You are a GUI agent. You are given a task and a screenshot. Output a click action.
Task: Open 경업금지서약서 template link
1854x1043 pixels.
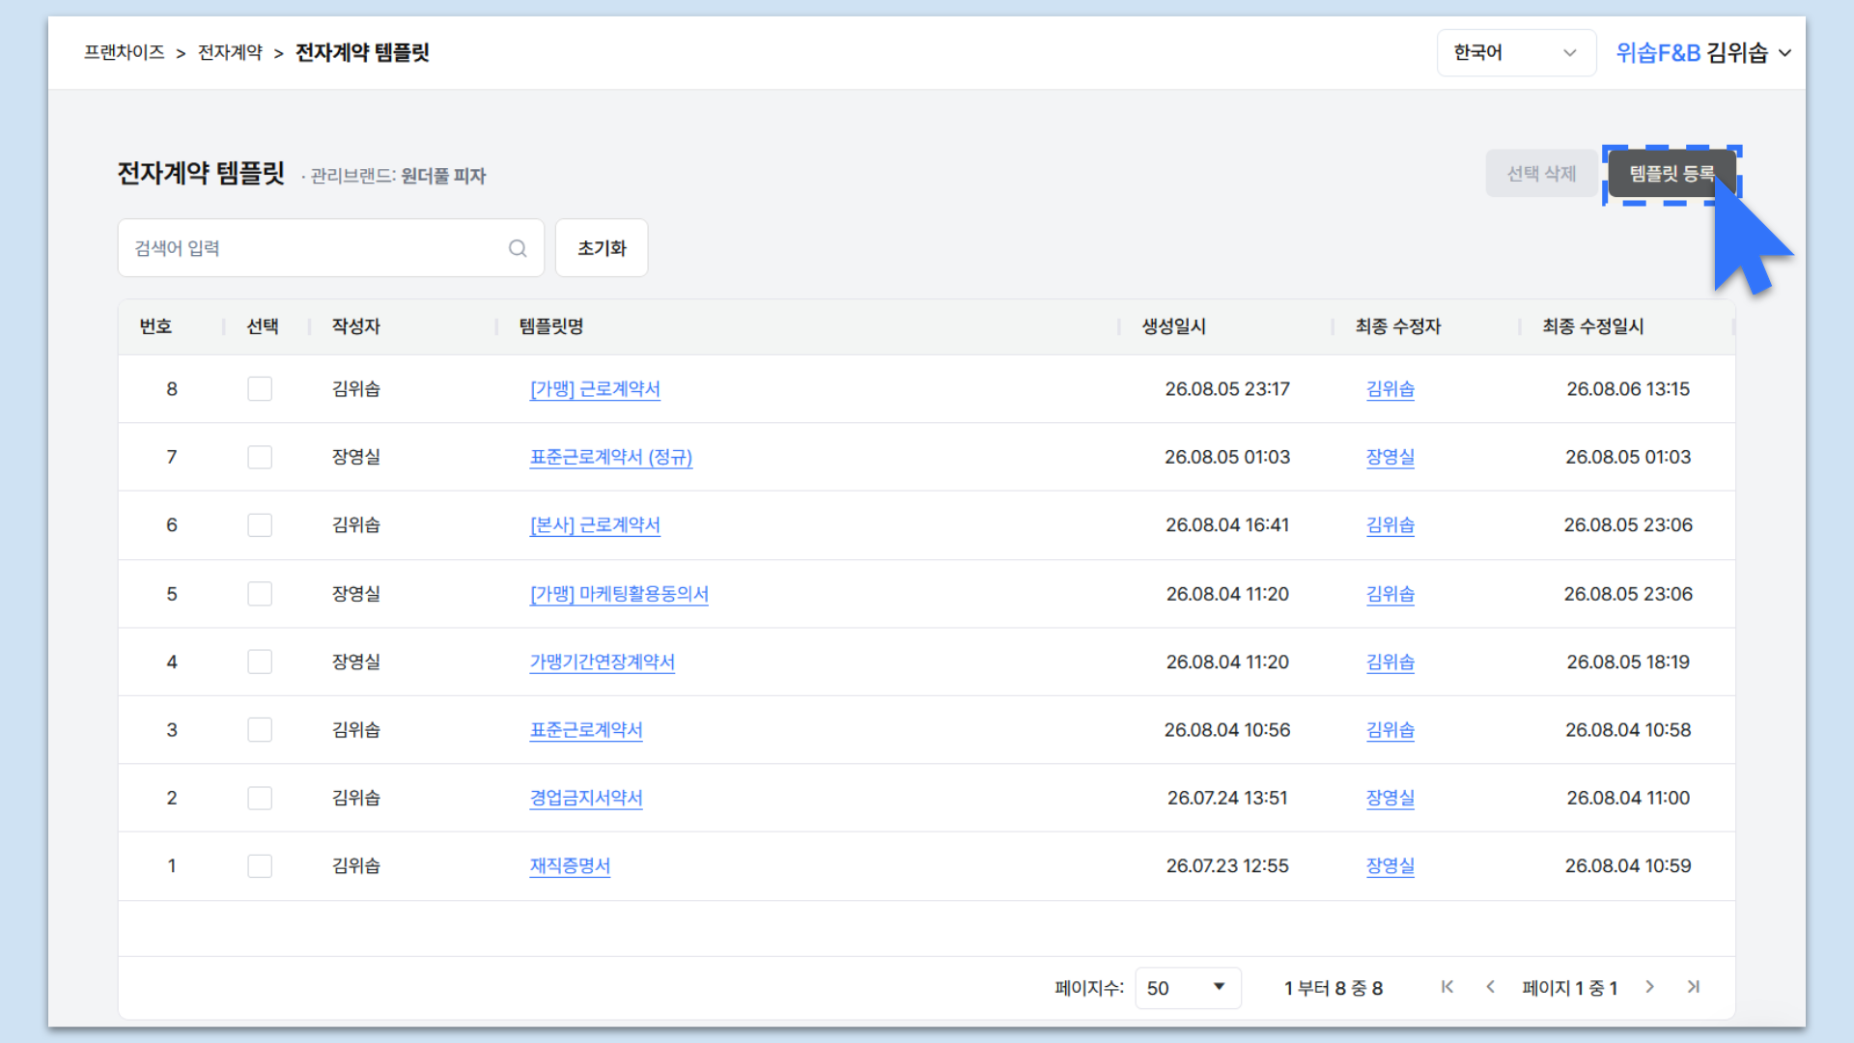(586, 798)
